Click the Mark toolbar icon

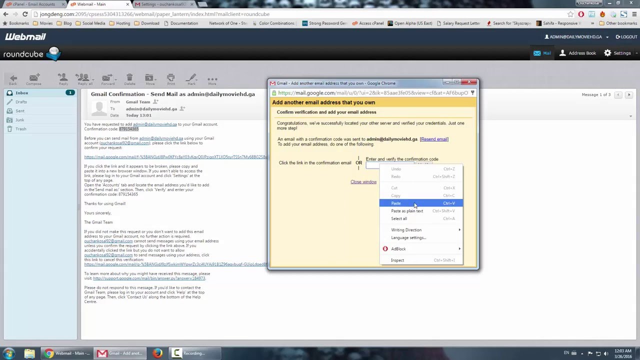click(x=191, y=79)
